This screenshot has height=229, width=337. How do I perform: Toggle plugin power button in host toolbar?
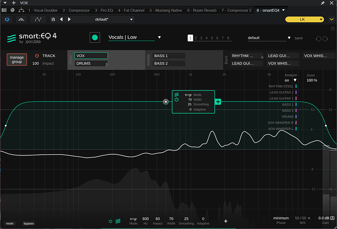click(x=7, y=20)
